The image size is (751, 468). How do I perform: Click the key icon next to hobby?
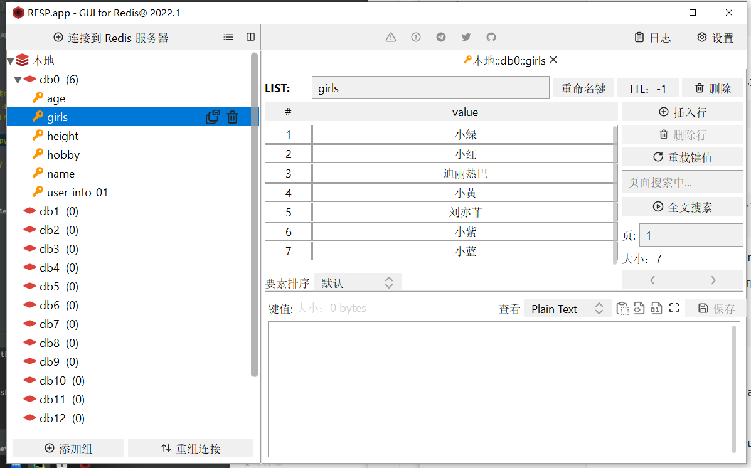pos(38,154)
